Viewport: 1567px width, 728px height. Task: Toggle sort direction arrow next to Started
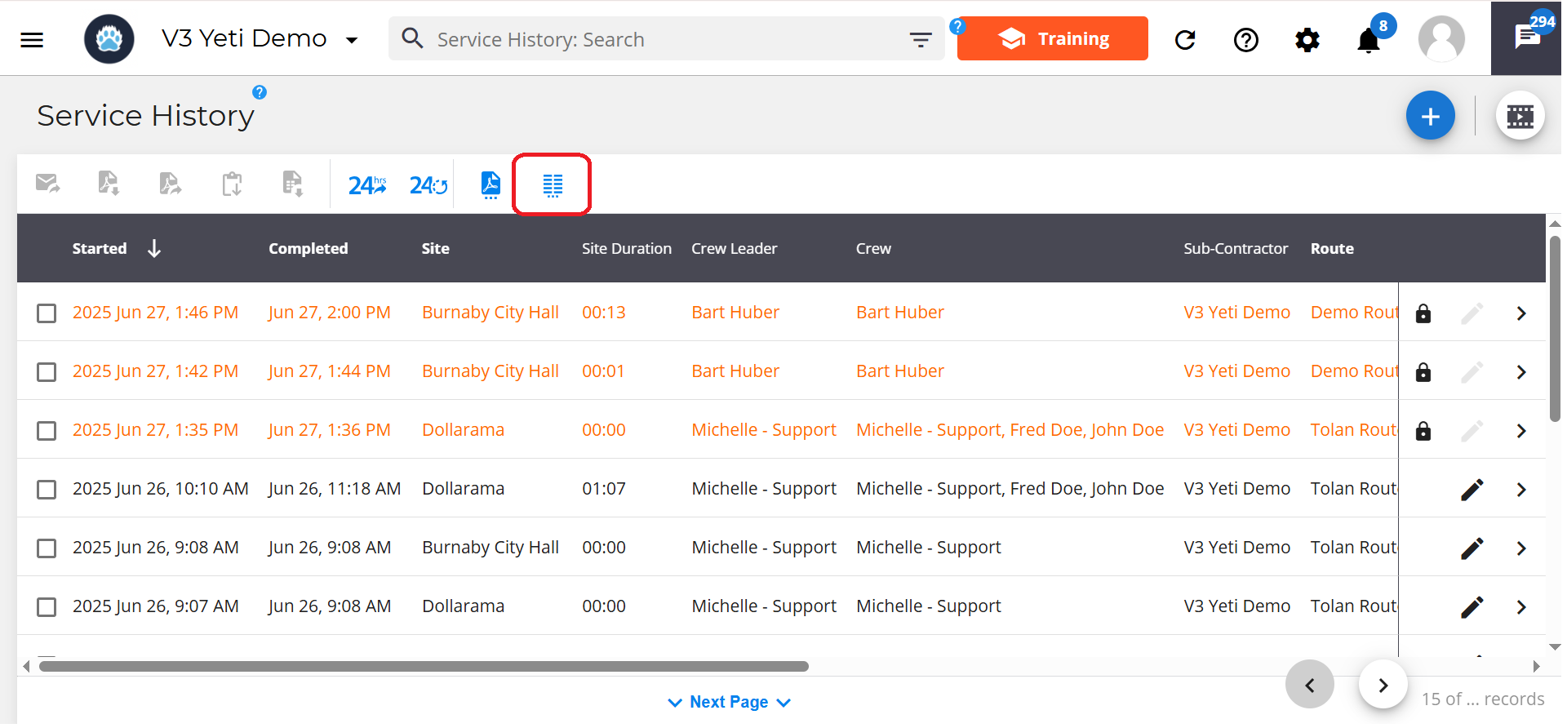(154, 248)
